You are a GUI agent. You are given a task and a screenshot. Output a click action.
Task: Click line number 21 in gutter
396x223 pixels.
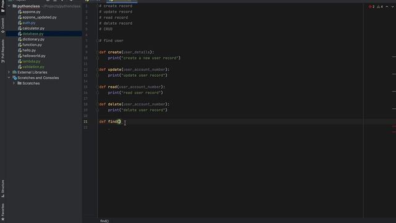[x=85, y=121]
